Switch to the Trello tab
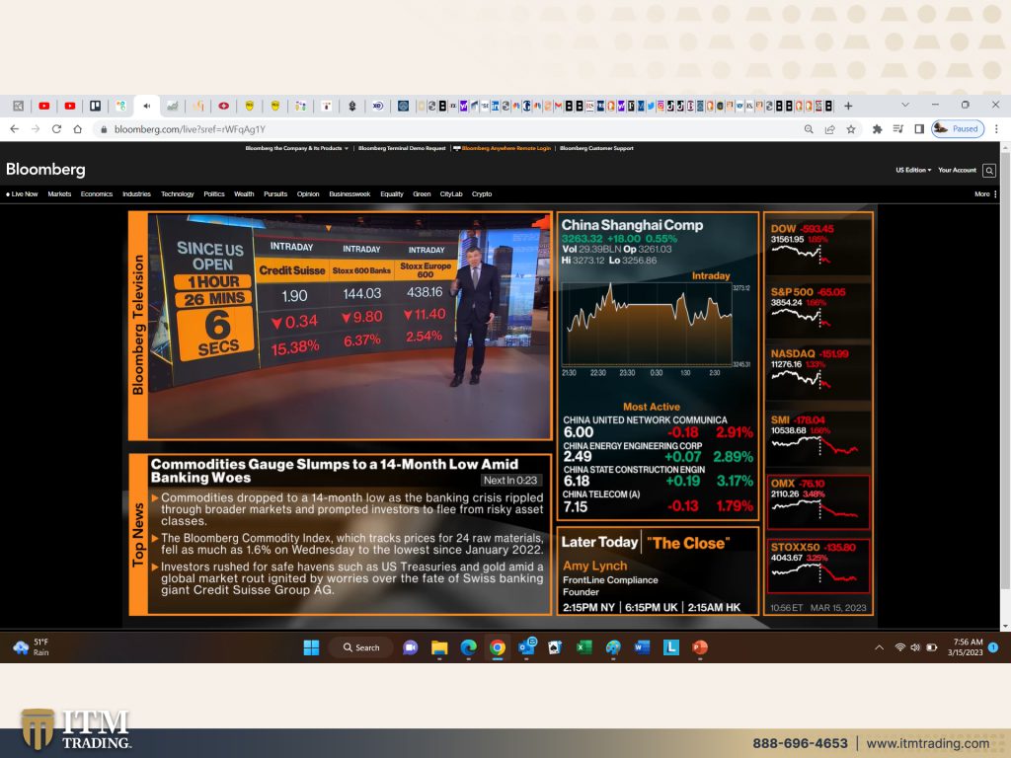This screenshot has width=1011, height=758. point(96,106)
